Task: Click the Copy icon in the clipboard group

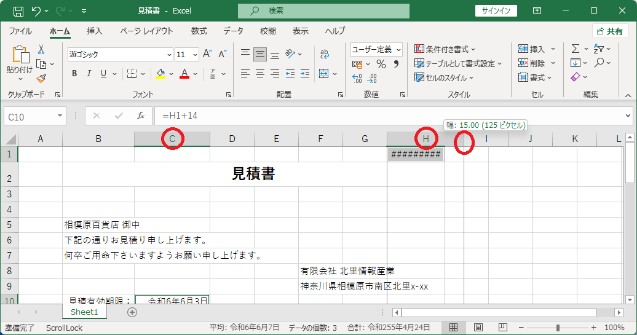Action: point(41,64)
